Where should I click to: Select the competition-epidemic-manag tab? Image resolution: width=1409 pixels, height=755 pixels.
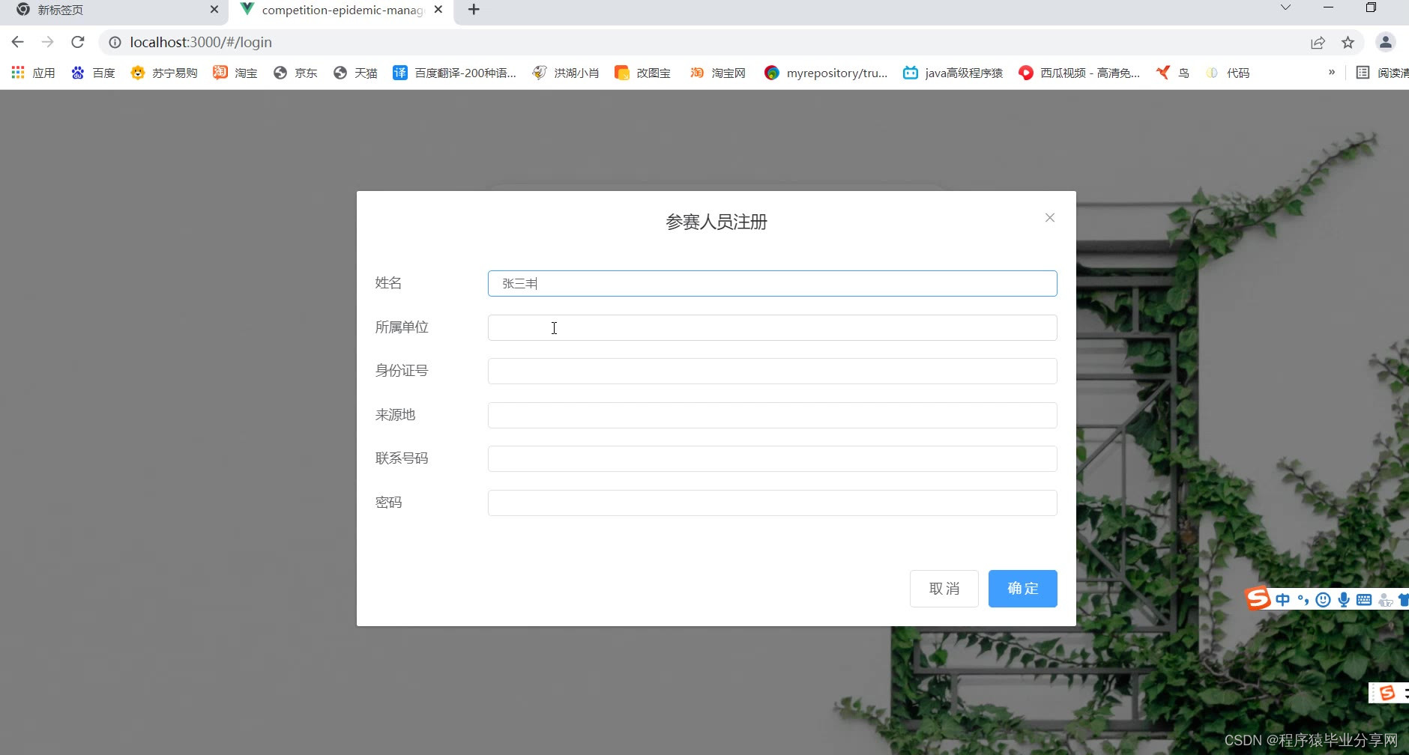[341, 10]
